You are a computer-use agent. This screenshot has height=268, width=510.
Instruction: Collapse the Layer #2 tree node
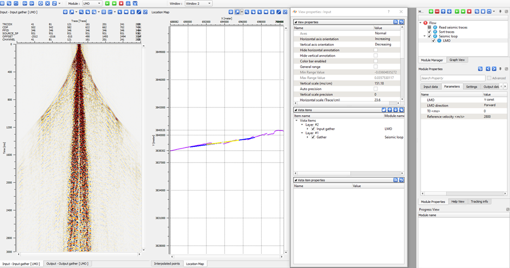pos(303,124)
